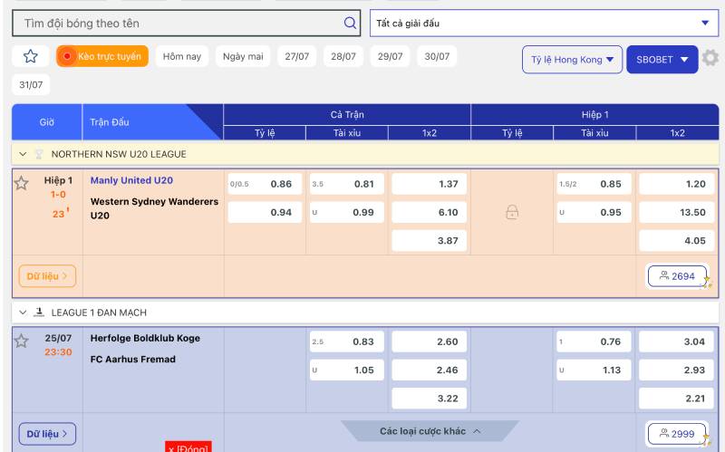
Task: Favorite the Herfolge Boldklub Koge match star
Action: 22,341
